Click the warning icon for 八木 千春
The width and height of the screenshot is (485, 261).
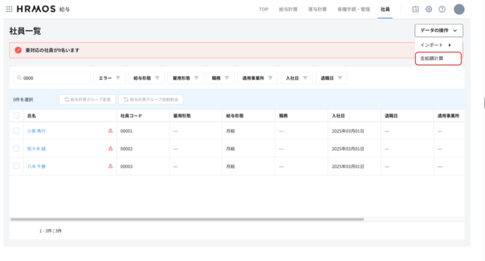tap(111, 166)
